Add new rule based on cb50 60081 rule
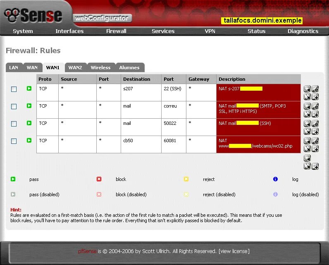329x265 pixels. [315, 149]
